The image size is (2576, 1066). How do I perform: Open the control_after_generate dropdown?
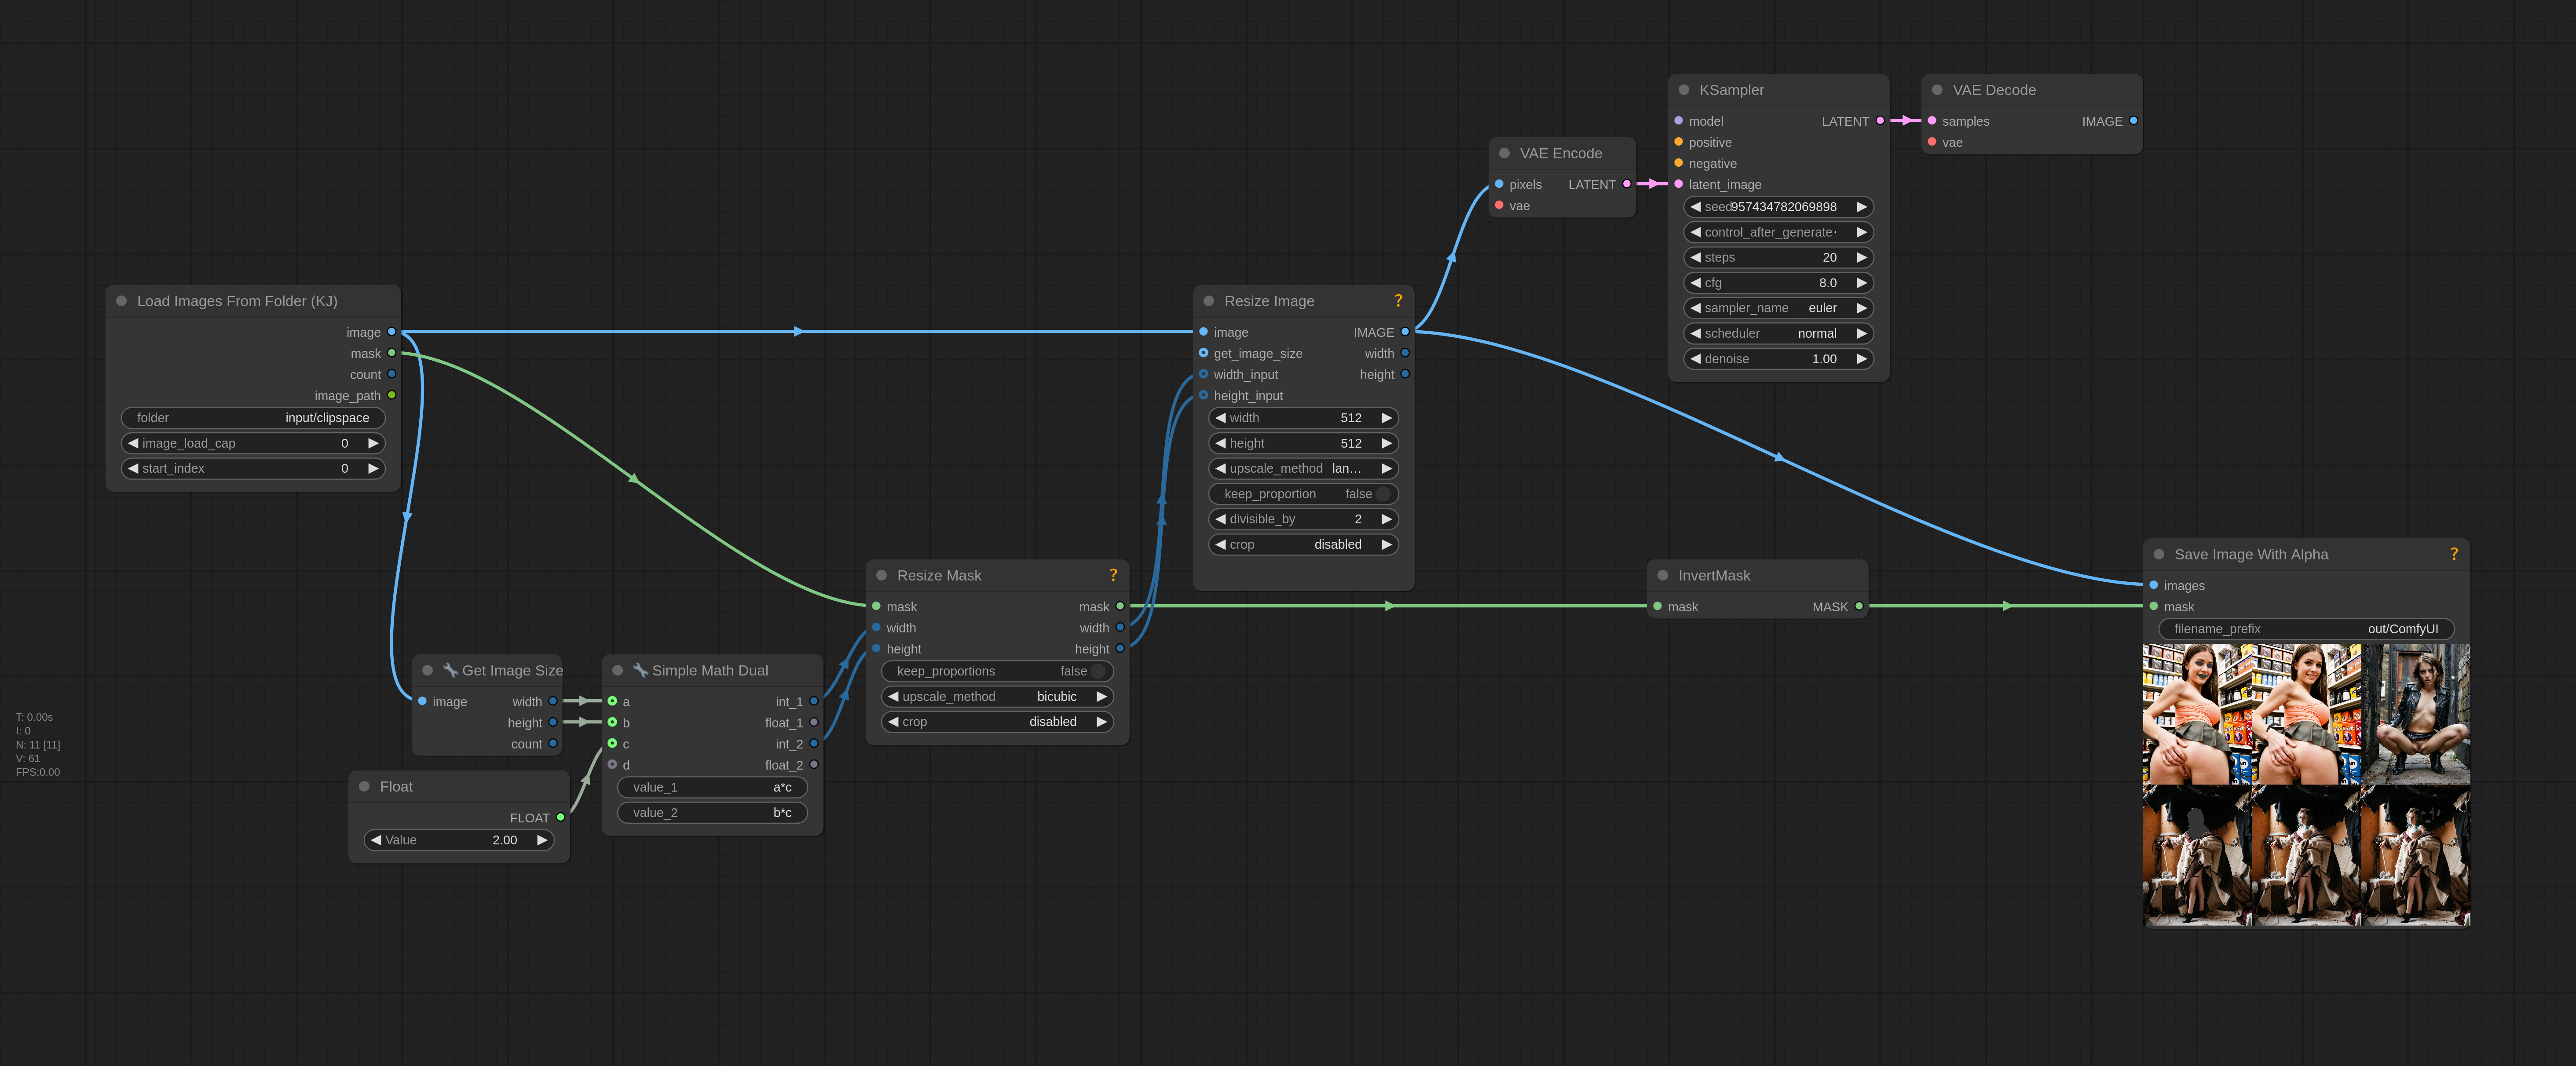click(x=1778, y=232)
